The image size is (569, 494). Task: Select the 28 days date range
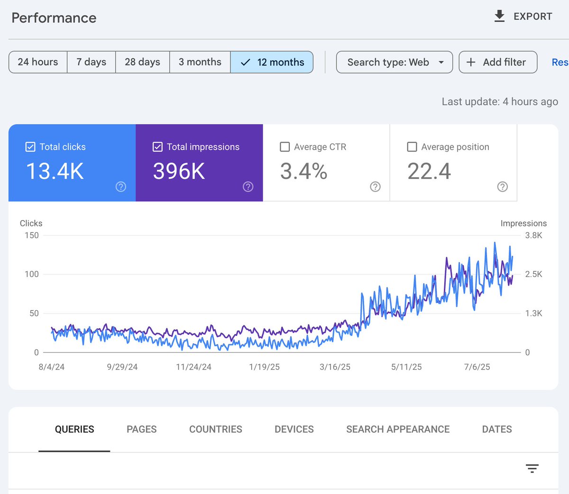pyautogui.click(x=142, y=62)
